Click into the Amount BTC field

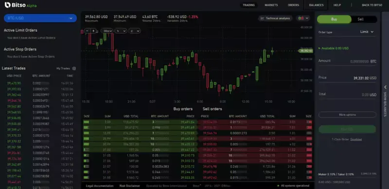click(x=347, y=61)
